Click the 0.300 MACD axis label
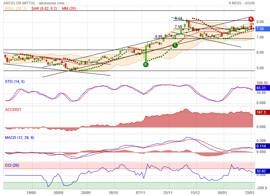This screenshot has height=196, width=270. click(261, 141)
